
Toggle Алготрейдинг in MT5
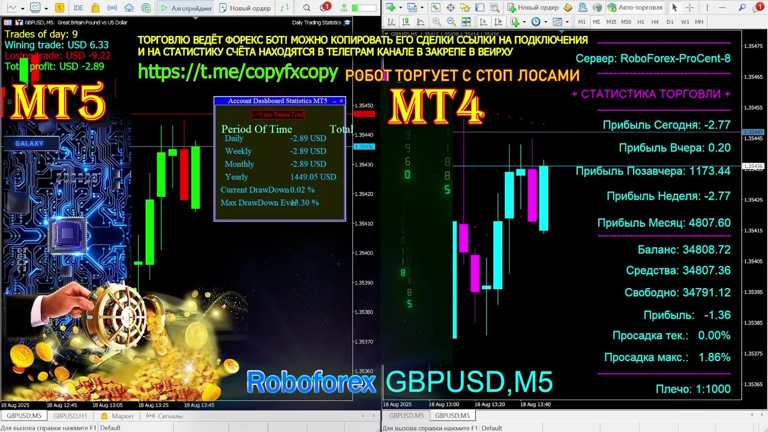185,8
